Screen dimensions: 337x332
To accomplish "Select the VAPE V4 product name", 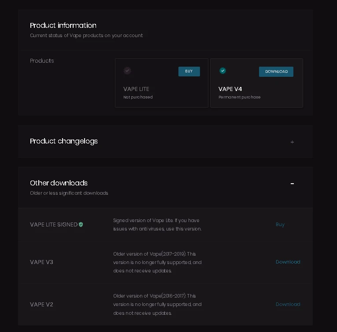I will click(x=230, y=89).
